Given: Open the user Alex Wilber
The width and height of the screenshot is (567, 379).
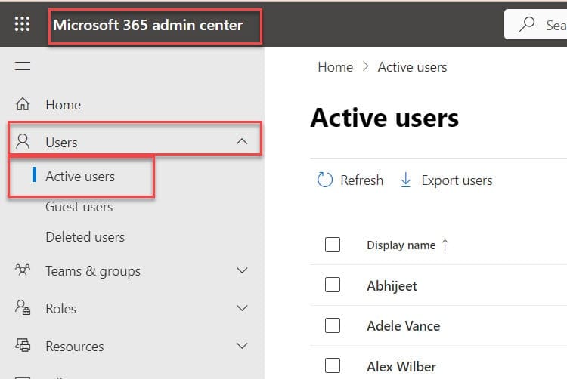Looking at the screenshot, I should click(x=401, y=366).
